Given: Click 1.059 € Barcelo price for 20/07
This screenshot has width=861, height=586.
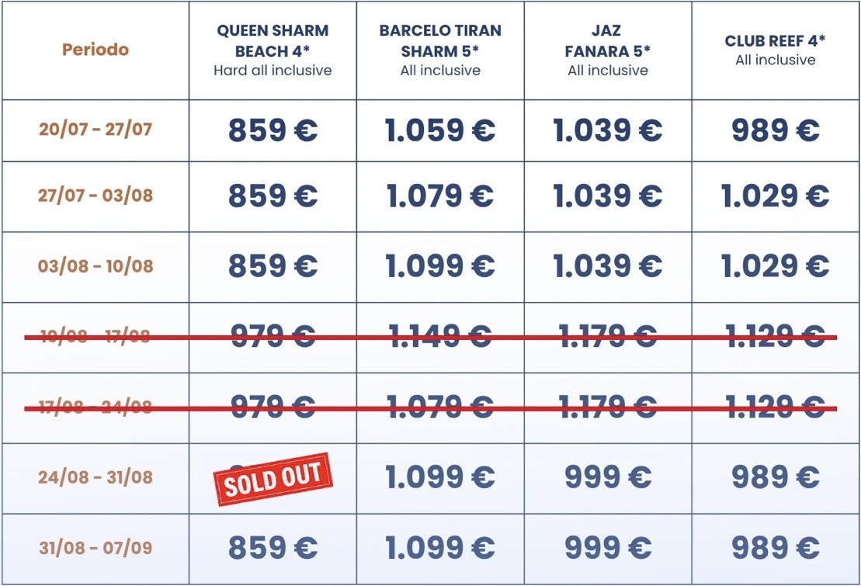Looking at the screenshot, I should [x=440, y=130].
